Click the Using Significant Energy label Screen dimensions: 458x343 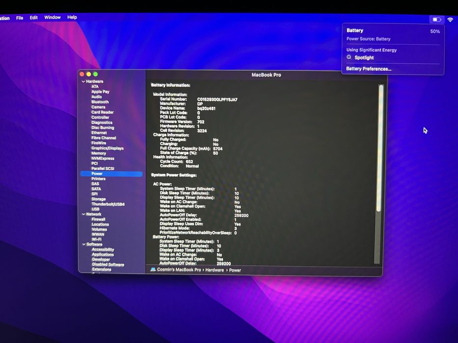tap(371, 50)
